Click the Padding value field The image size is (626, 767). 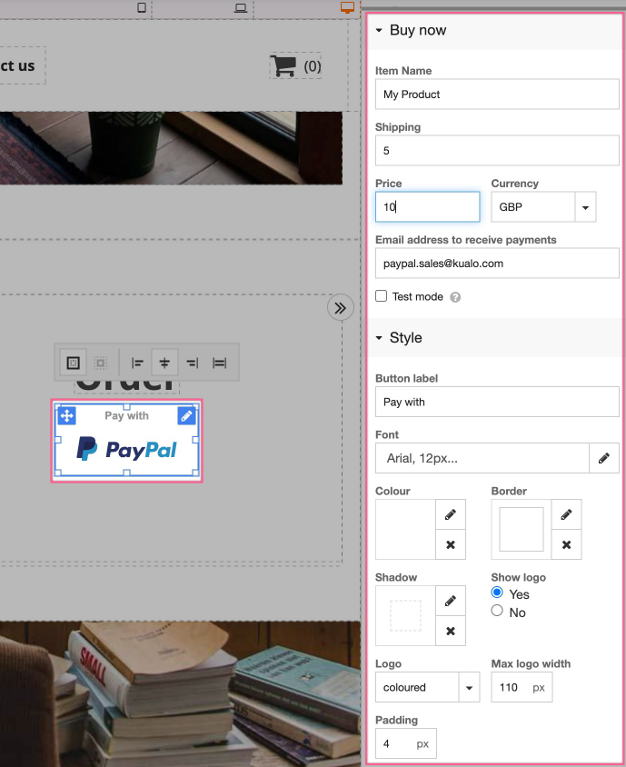pyautogui.click(x=405, y=743)
